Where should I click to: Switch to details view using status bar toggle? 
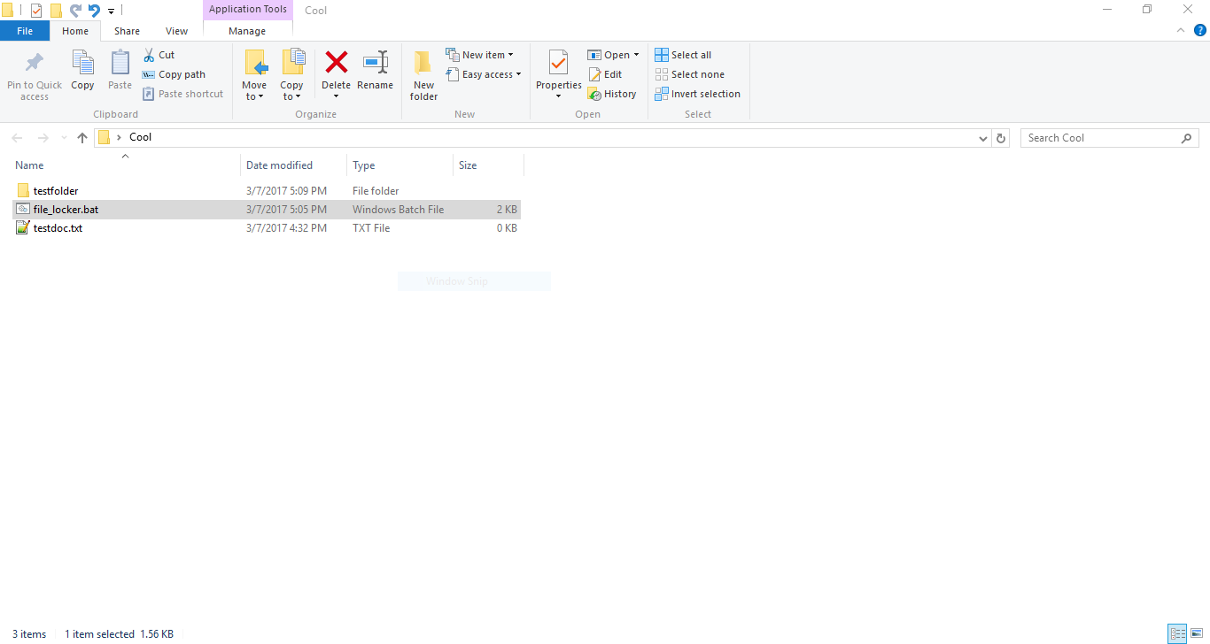[1177, 633]
